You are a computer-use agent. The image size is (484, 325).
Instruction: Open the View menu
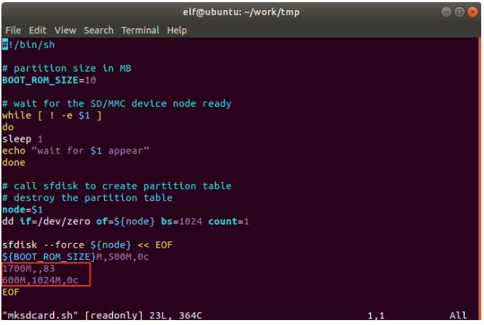[x=65, y=30]
